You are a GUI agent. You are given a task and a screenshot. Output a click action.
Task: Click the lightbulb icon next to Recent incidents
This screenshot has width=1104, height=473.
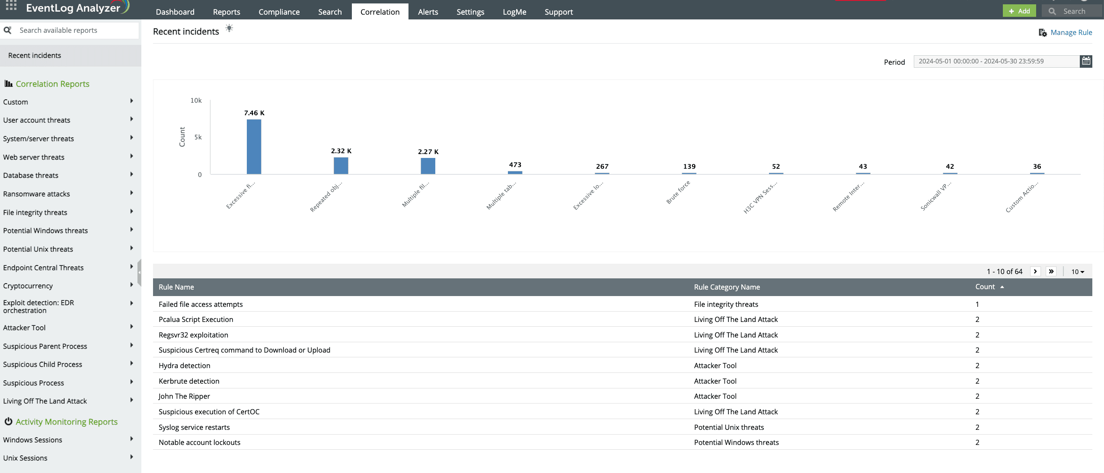click(229, 28)
